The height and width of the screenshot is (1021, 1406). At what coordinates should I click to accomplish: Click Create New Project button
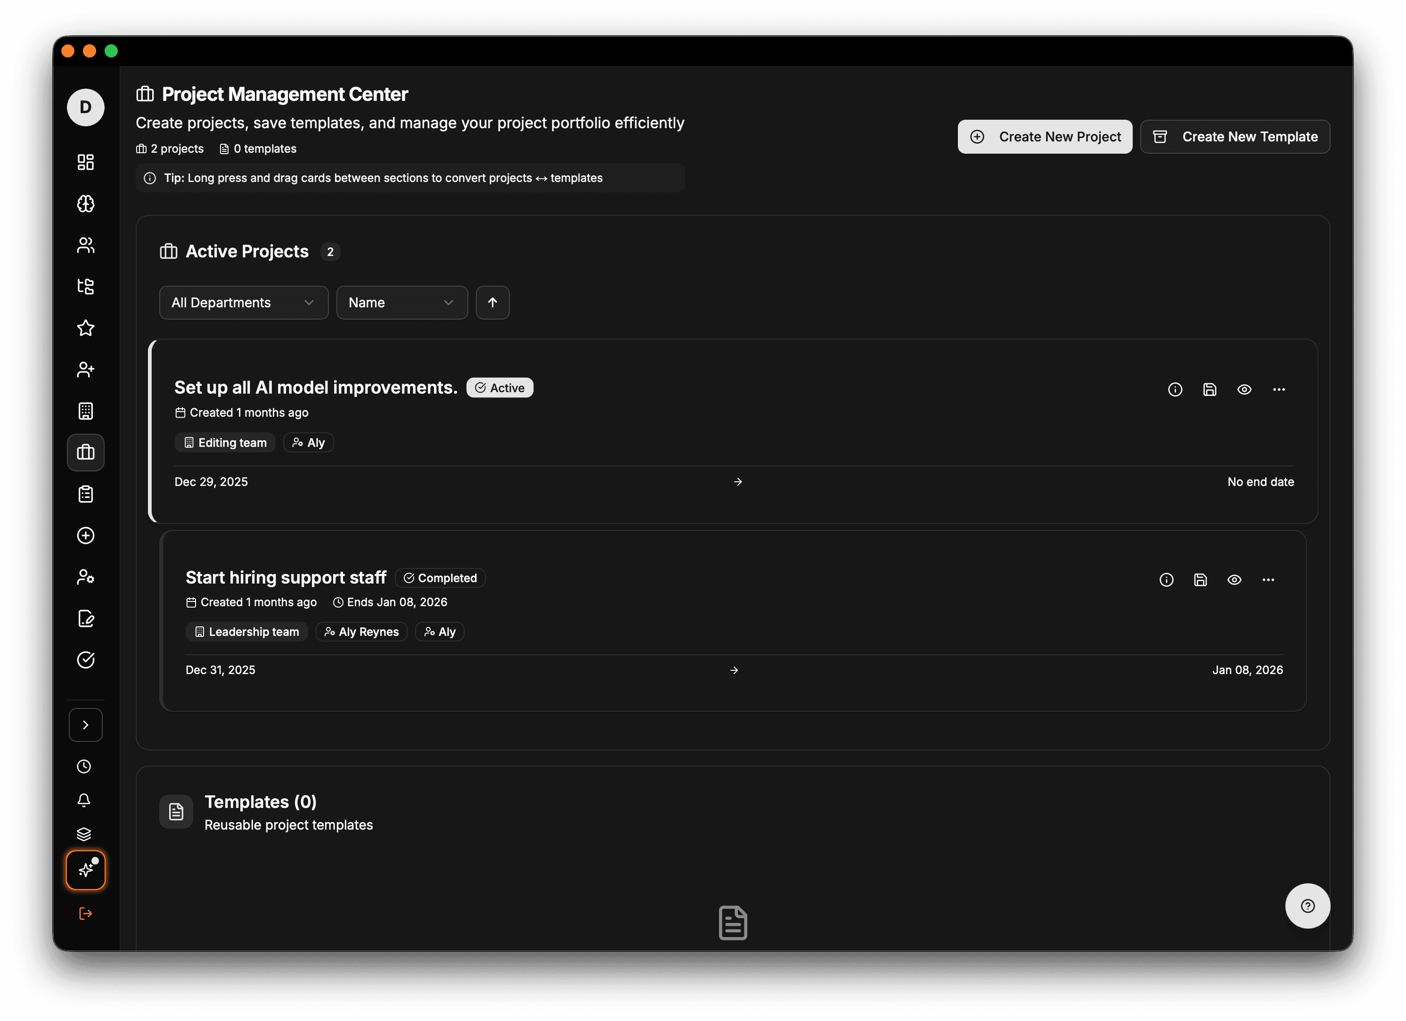(1045, 137)
